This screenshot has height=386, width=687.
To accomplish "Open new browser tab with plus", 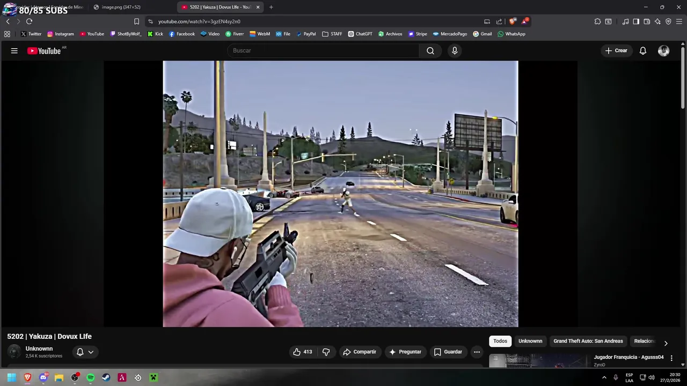I will click(x=271, y=7).
